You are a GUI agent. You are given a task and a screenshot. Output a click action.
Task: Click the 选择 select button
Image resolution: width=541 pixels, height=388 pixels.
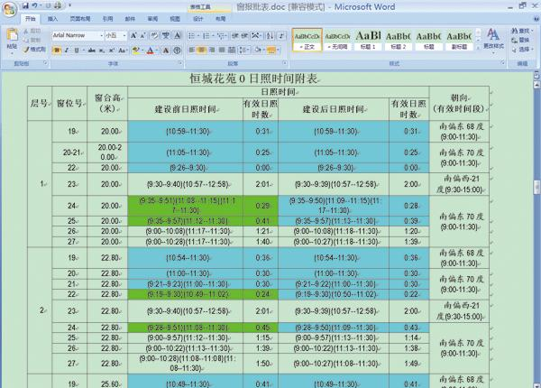pyautogui.click(x=522, y=50)
